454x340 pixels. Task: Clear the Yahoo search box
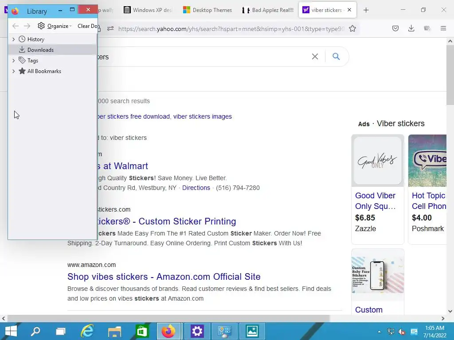coord(315,56)
